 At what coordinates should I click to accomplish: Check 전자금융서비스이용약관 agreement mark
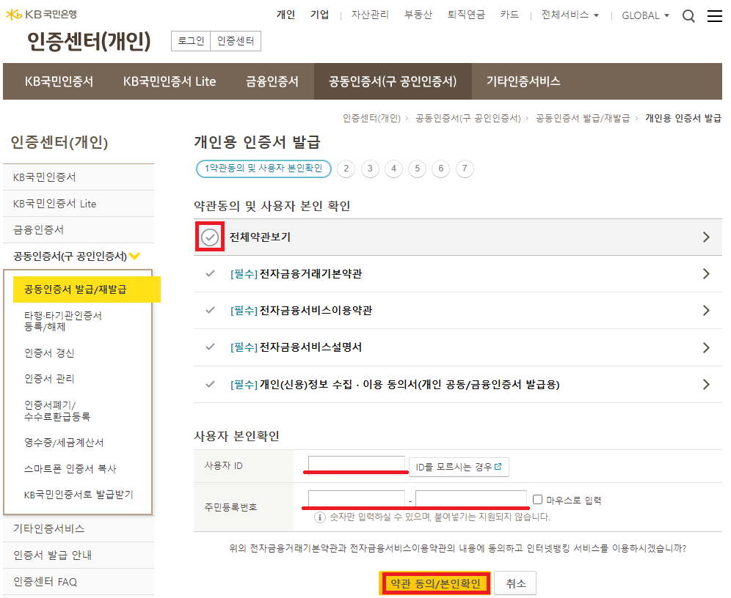pyautogui.click(x=210, y=310)
